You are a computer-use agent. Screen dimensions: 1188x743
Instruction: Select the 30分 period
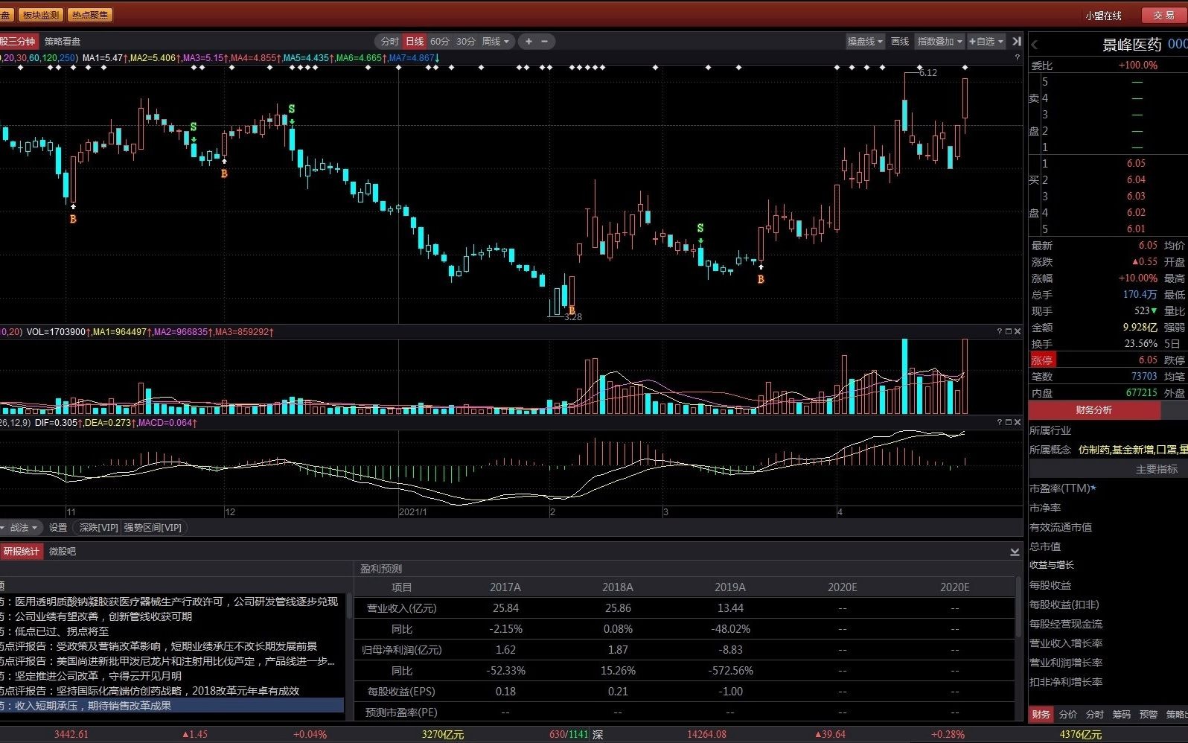click(466, 42)
